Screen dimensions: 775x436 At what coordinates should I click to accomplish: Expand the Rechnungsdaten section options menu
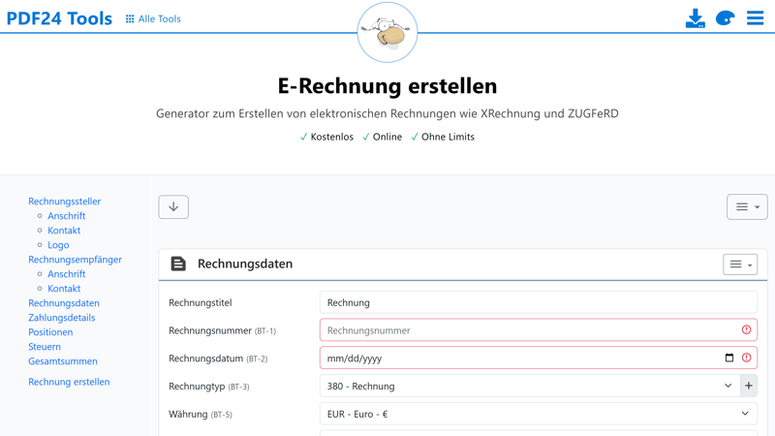pyautogui.click(x=740, y=265)
